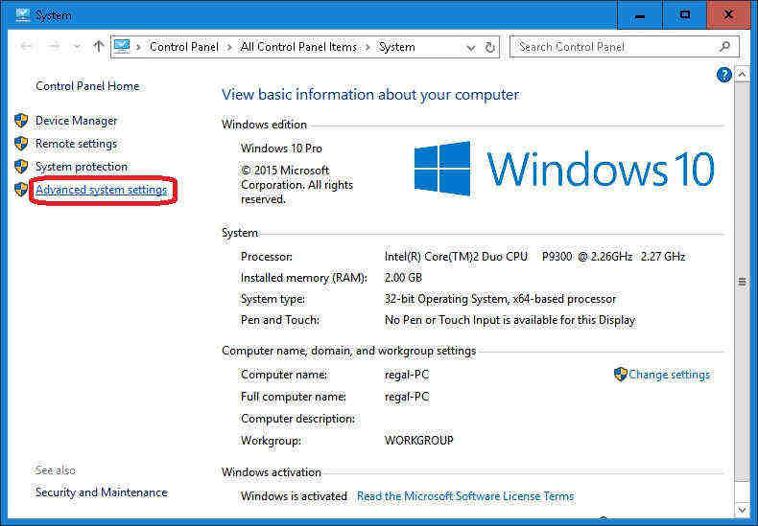Screen dimensions: 758x526
Task: Click the shield icon beside Remote settings
Action: (x=21, y=144)
